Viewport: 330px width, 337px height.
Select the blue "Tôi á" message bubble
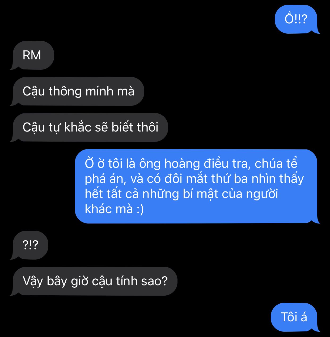tap(294, 317)
